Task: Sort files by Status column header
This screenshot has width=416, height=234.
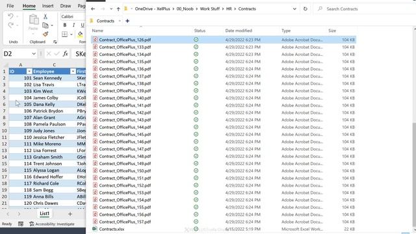Action: tap(200, 31)
